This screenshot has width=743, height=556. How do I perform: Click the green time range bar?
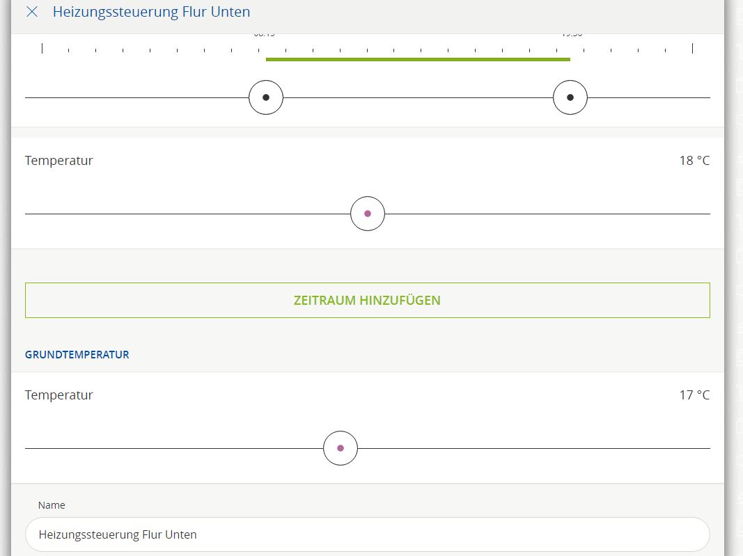tap(418, 59)
